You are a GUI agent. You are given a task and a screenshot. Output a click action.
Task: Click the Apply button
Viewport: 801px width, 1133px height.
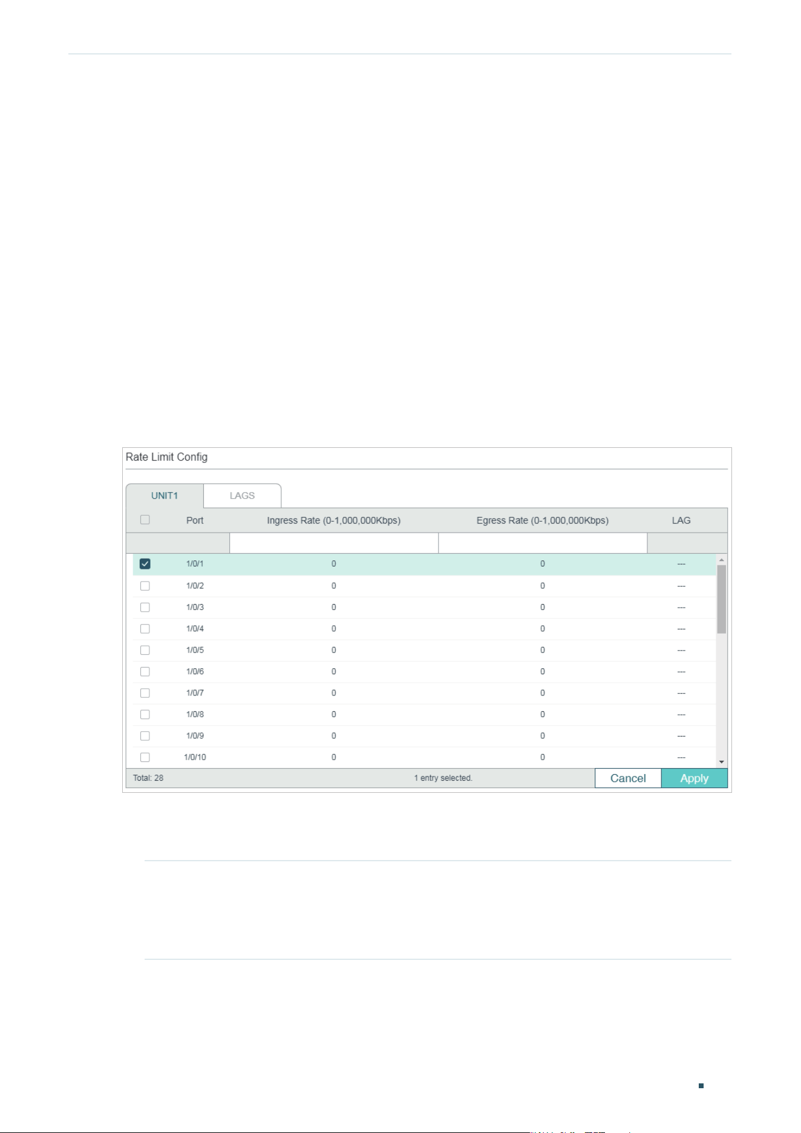[695, 778]
